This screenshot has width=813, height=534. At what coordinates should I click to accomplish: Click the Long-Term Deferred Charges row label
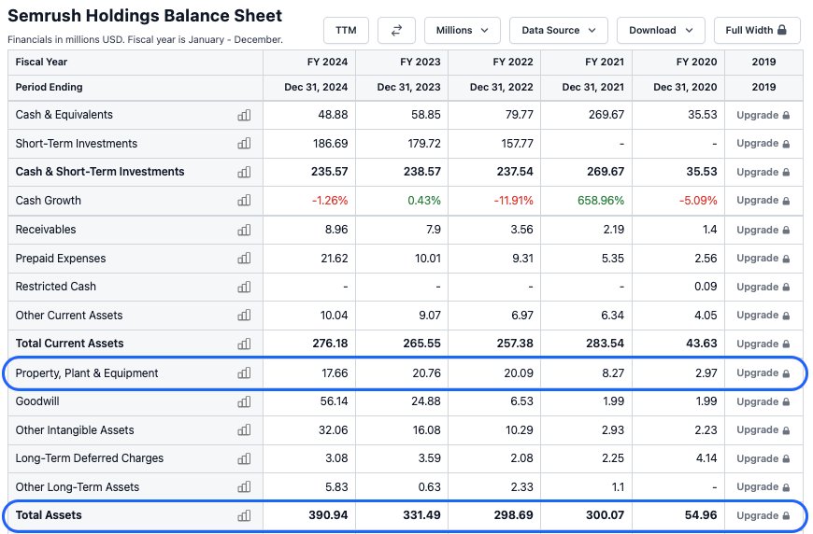coord(89,458)
